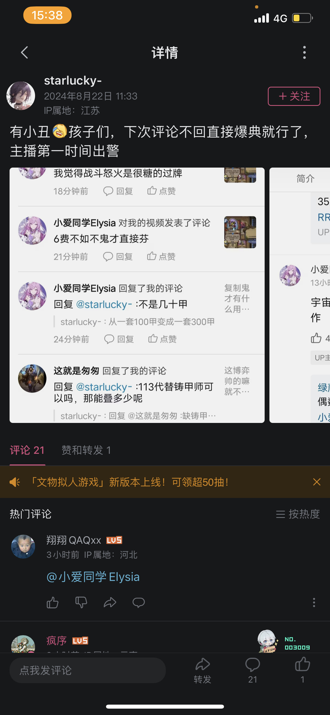This screenshot has height=715, width=330.
Task: Switch to the 赞和转发 1 tab
Action: [x=86, y=450]
